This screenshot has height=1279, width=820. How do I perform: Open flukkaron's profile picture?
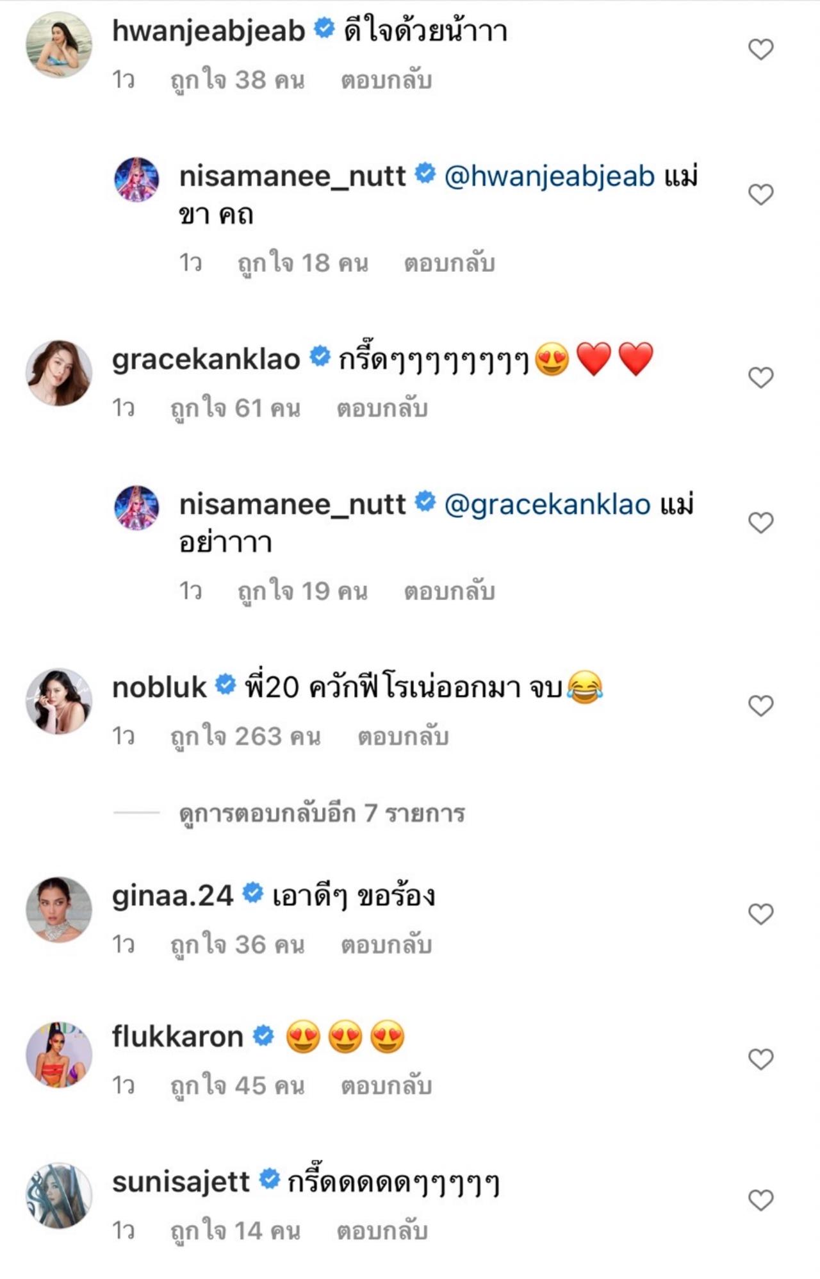[x=59, y=1055]
